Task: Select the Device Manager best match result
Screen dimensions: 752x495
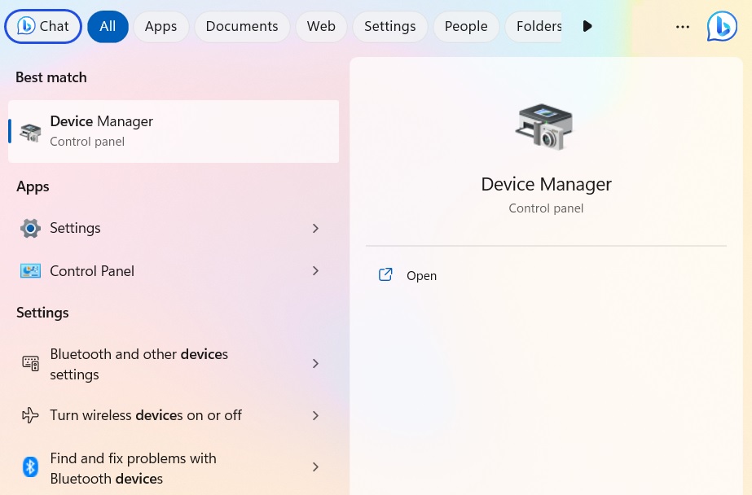Action: coord(174,131)
